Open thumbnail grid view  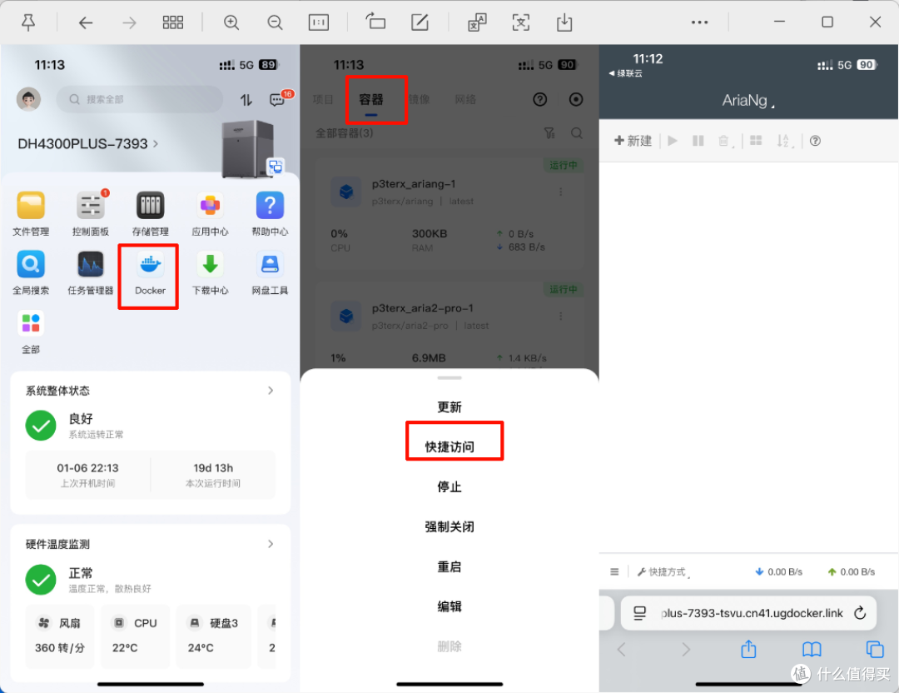[172, 22]
